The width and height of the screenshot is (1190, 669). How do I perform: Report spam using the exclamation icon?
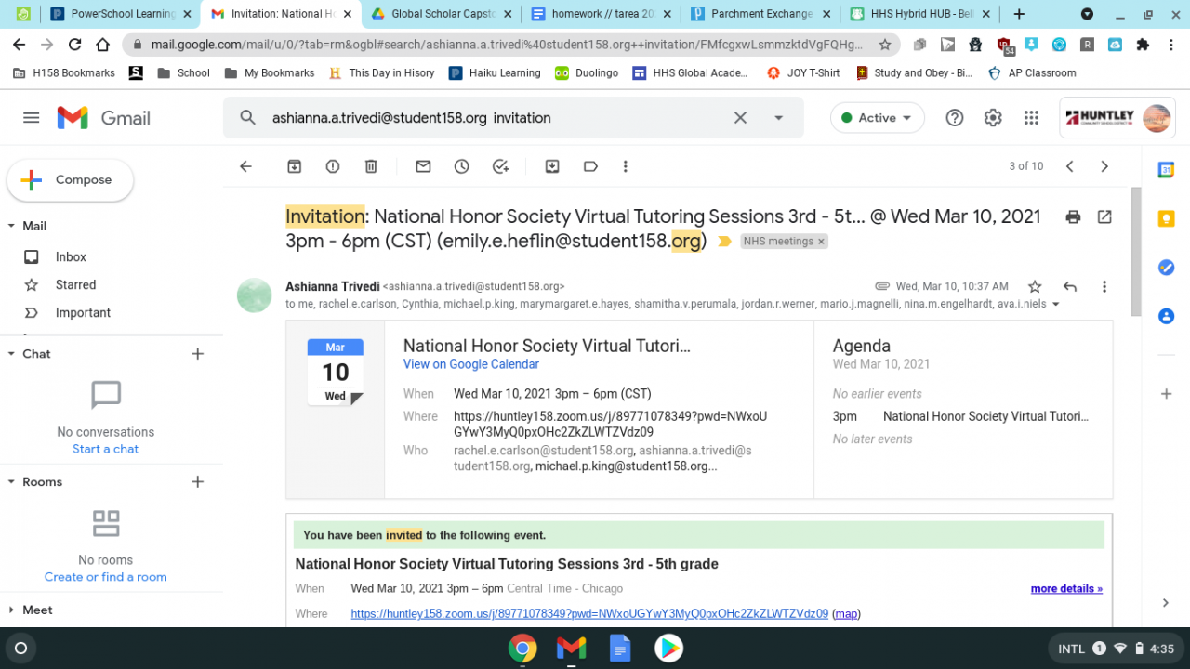(x=333, y=166)
